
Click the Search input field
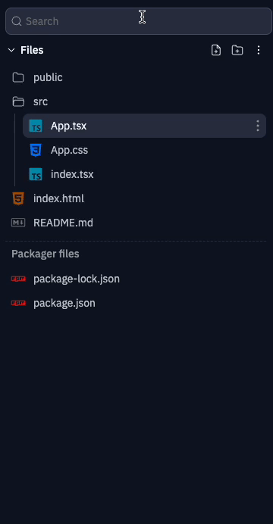[139, 21]
